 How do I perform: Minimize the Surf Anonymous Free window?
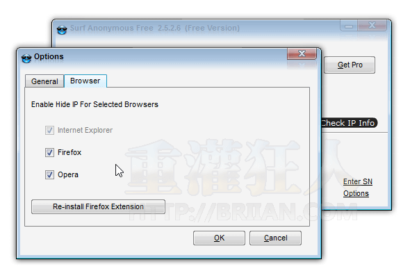(349, 26)
